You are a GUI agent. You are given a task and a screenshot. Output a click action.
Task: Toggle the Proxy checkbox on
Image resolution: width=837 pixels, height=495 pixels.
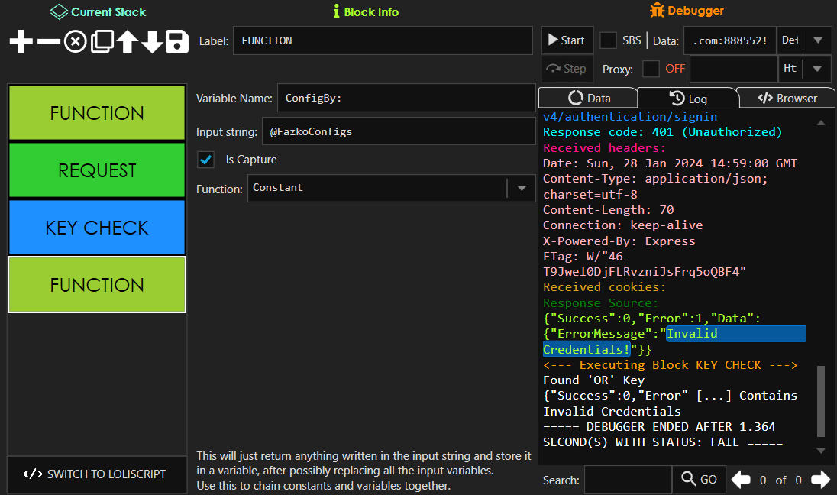coord(651,69)
